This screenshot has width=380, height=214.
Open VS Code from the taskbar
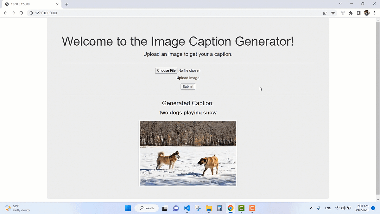[x=187, y=208]
